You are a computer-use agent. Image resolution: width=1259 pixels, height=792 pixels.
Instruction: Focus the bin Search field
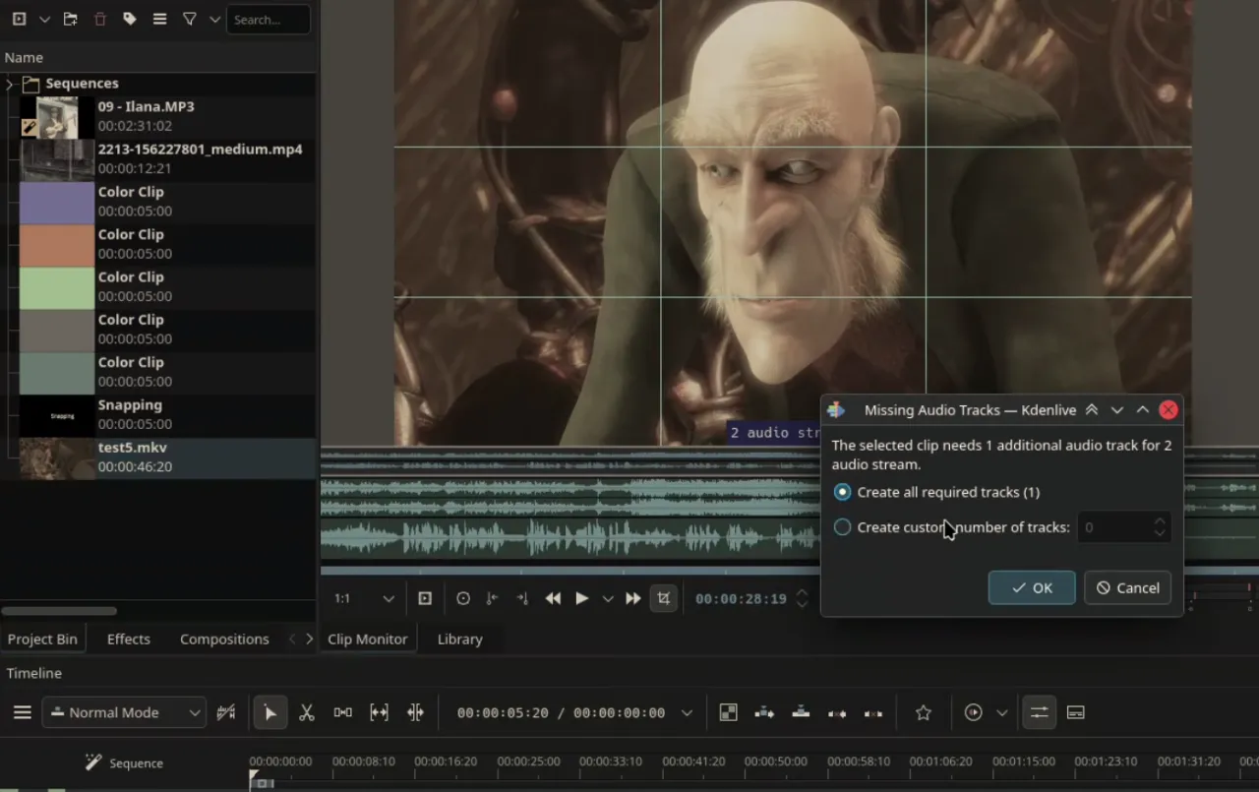[268, 19]
